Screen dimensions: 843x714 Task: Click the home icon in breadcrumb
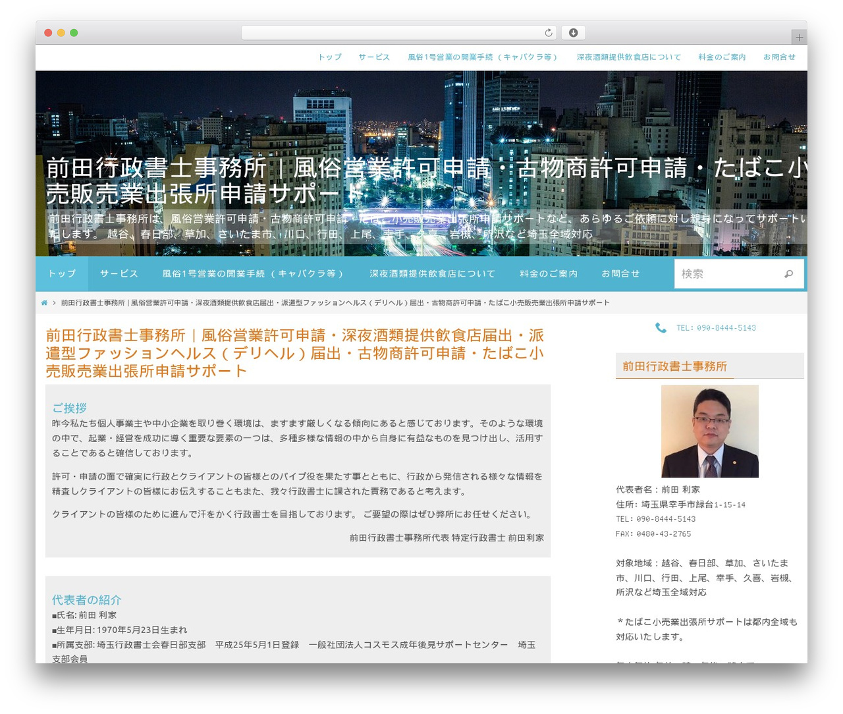pyautogui.click(x=44, y=303)
